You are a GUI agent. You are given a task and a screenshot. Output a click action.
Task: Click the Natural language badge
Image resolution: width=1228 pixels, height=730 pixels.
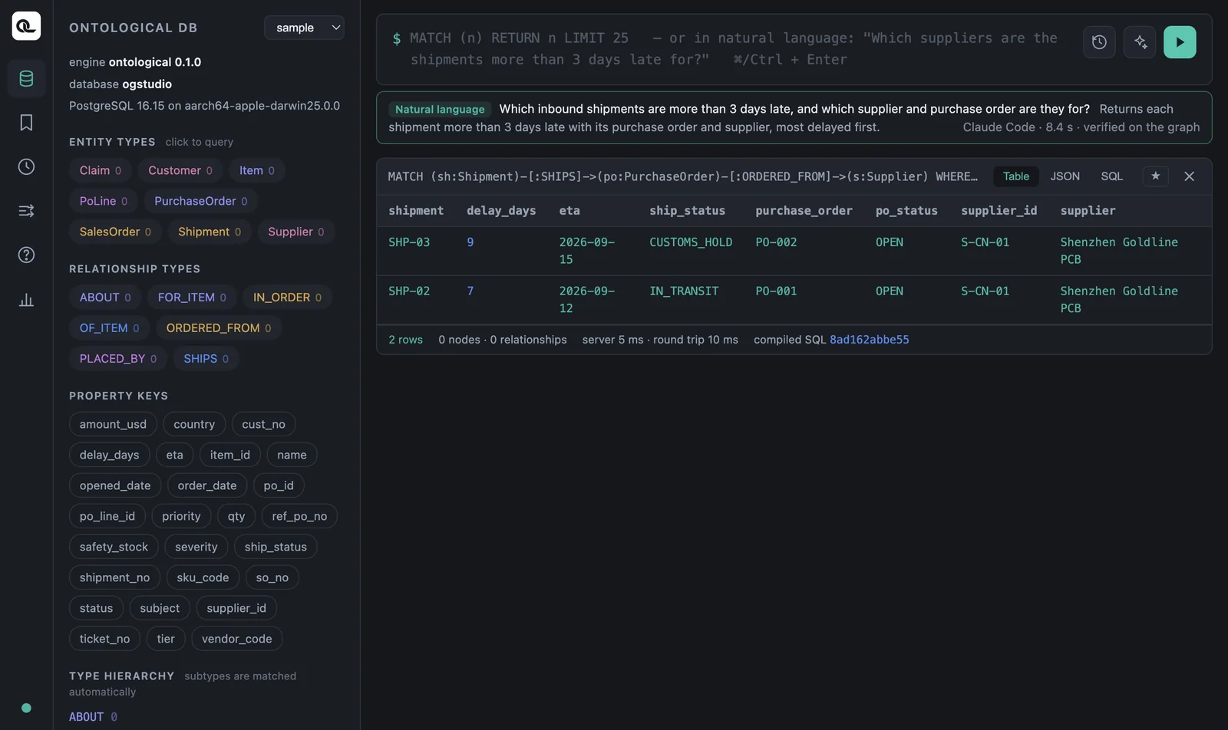tap(440, 110)
